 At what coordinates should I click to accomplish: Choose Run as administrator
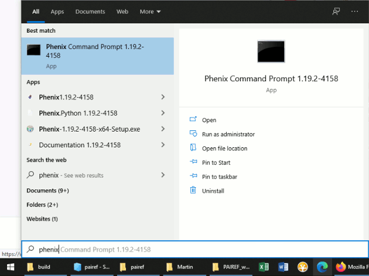[x=228, y=134]
